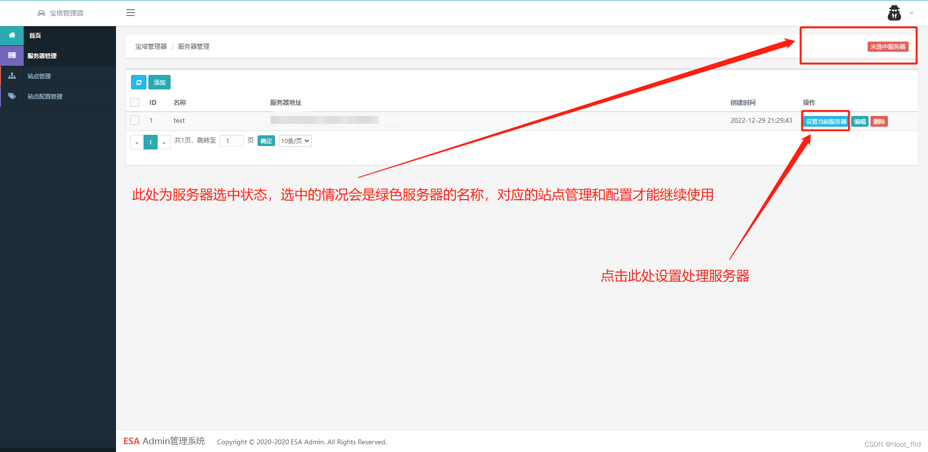Open the 10条/页 page size dropdown

coord(295,141)
